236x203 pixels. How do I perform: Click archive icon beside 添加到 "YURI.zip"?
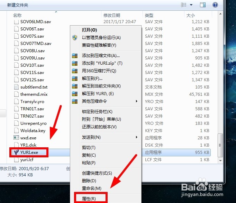[x=75, y=63]
